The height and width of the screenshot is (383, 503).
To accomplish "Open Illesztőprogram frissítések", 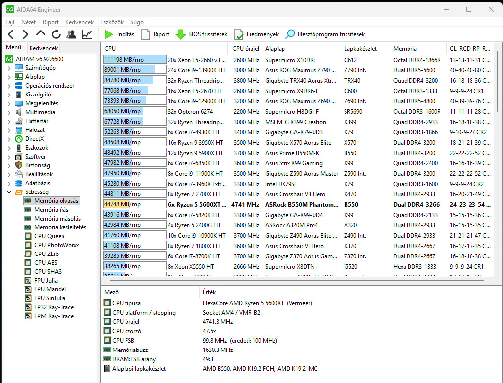I will point(325,34).
